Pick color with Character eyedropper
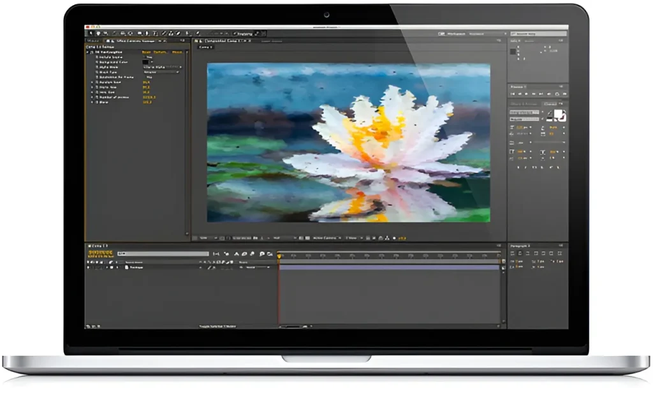Screen dimensions: 653x400 [x=550, y=112]
